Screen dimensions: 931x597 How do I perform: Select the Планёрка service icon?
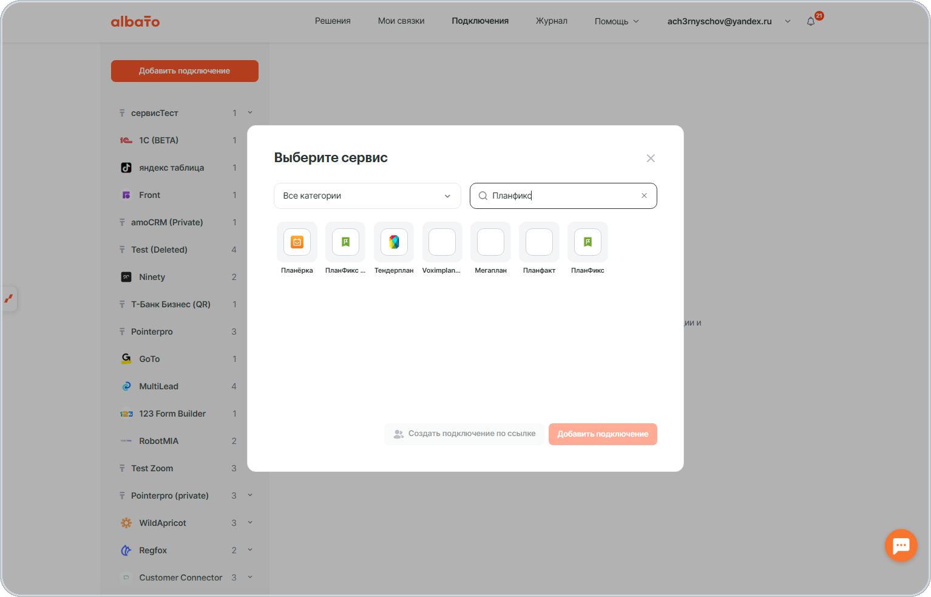click(x=297, y=242)
